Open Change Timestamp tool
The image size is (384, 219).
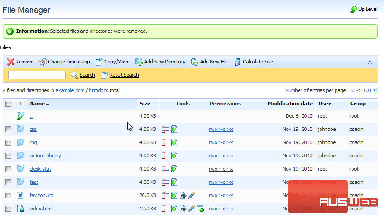[x=64, y=62]
